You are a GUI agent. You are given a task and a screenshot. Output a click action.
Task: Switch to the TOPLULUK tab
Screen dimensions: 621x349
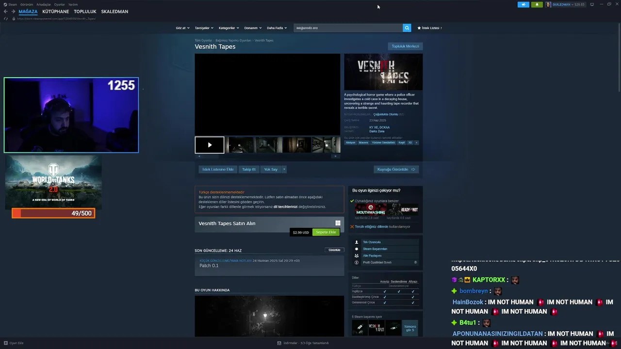click(85, 12)
